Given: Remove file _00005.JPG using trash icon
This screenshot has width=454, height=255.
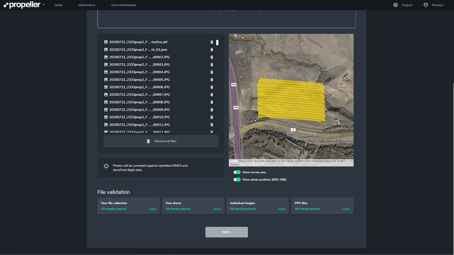Looking at the screenshot, I should (x=212, y=80).
